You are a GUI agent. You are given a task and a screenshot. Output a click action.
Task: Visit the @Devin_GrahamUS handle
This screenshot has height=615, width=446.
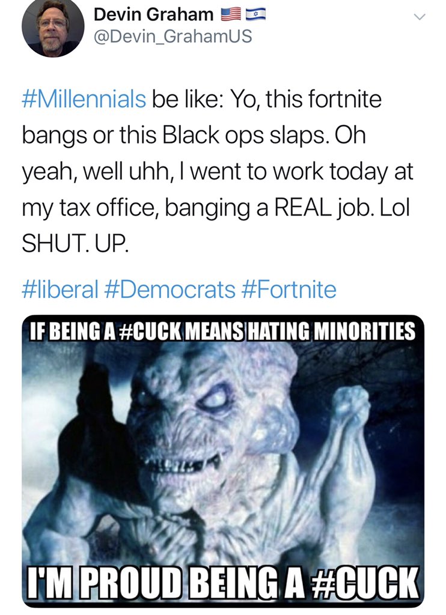pyautogui.click(x=173, y=37)
